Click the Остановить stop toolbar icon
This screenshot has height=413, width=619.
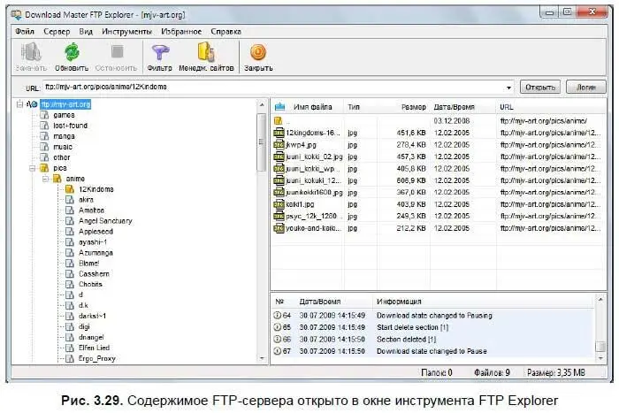point(116,53)
